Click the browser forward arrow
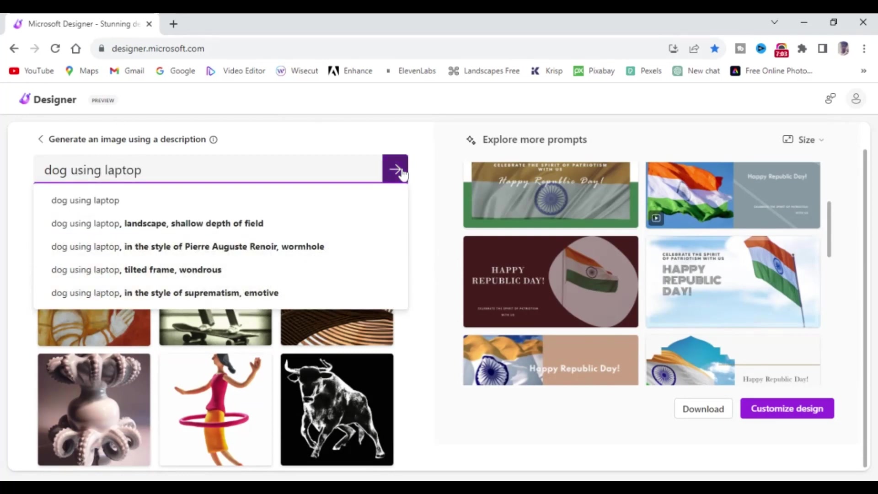Viewport: 878px width, 494px height. pyautogui.click(x=35, y=48)
